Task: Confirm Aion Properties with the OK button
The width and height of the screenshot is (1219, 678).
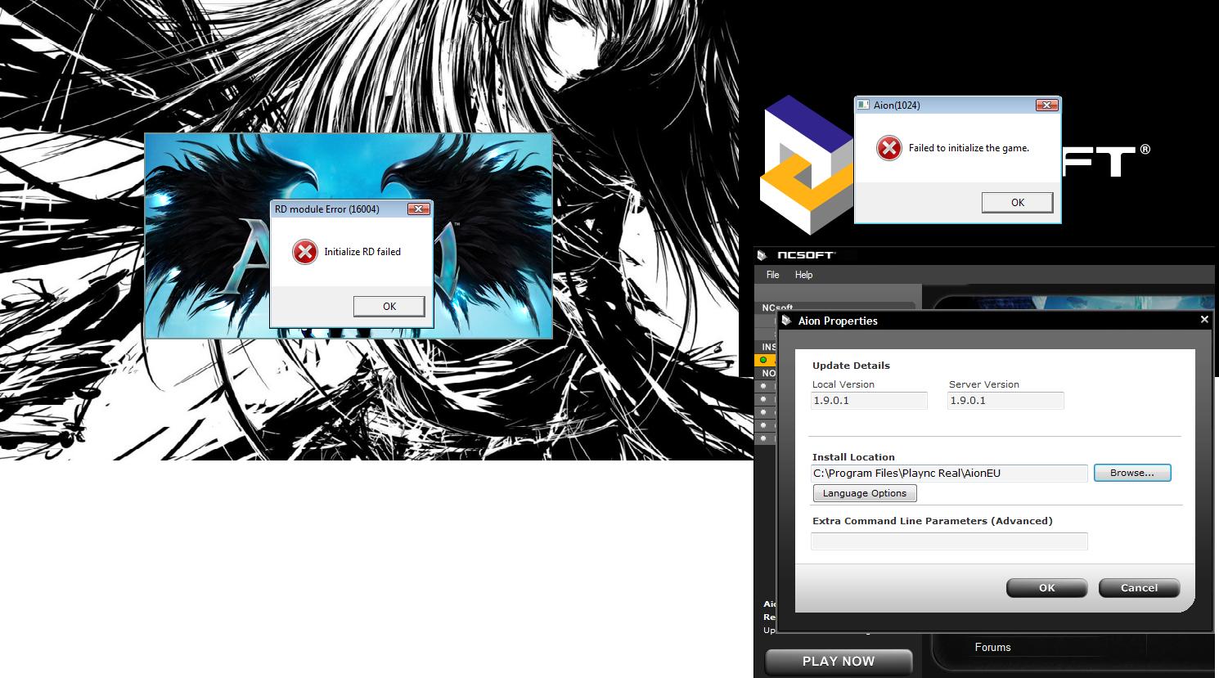Action: tap(1046, 588)
